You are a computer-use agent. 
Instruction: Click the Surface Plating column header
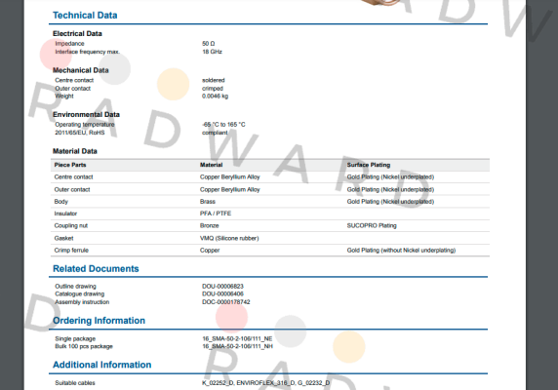(x=369, y=165)
